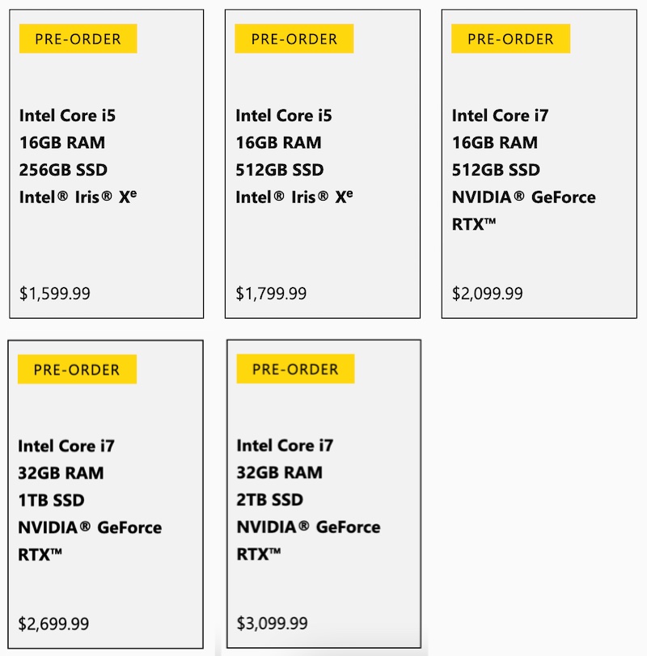The image size is (647, 656).
Task: Click the $1,599.99 price
Action: pyautogui.click(x=55, y=293)
